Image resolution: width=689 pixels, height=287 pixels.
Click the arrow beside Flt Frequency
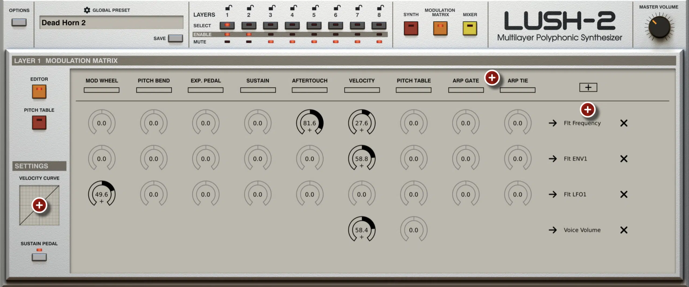click(553, 123)
